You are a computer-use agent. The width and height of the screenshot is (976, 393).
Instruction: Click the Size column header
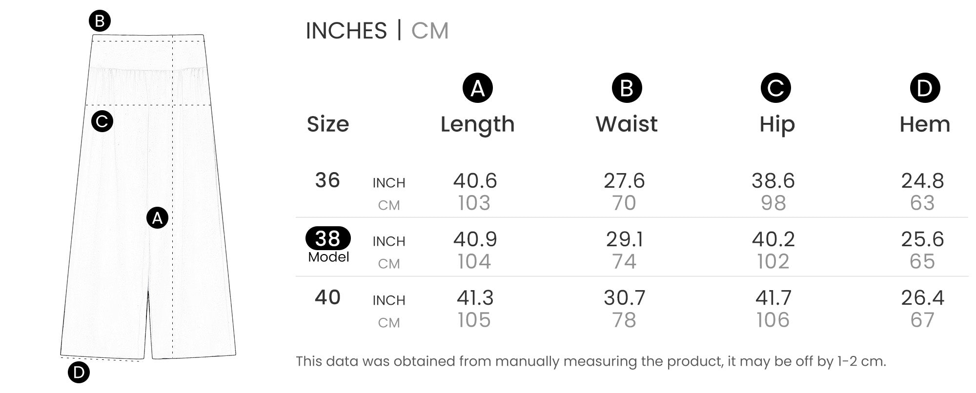328,124
